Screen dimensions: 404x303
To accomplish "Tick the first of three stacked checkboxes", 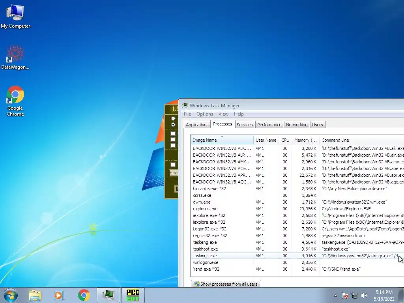I will point(173,133).
